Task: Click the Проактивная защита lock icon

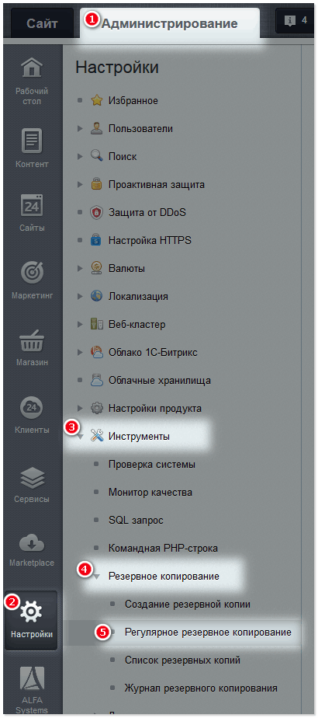Action: click(x=96, y=184)
